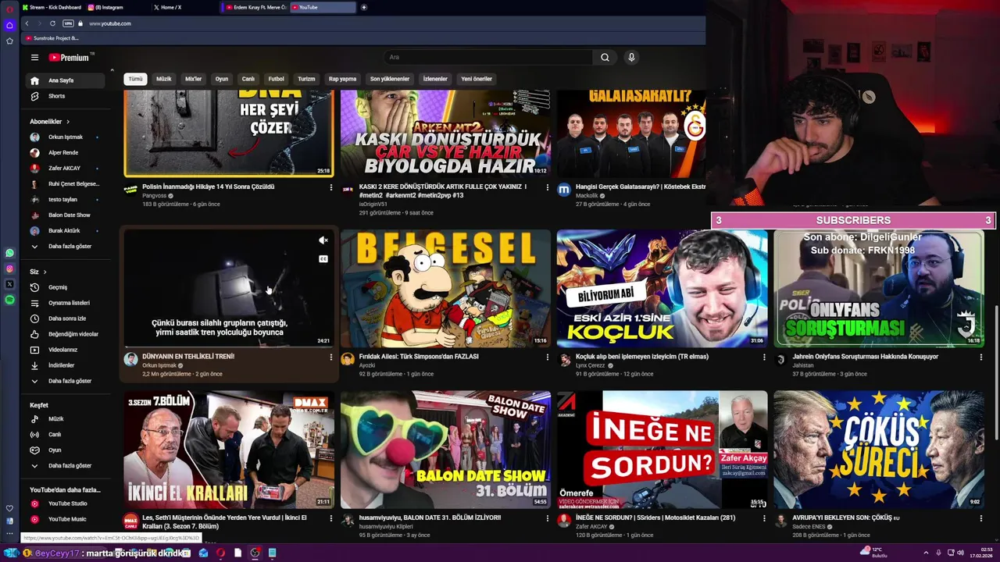
Task: Open options menu for Fırıldak Ailesi video
Action: pos(547,357)
